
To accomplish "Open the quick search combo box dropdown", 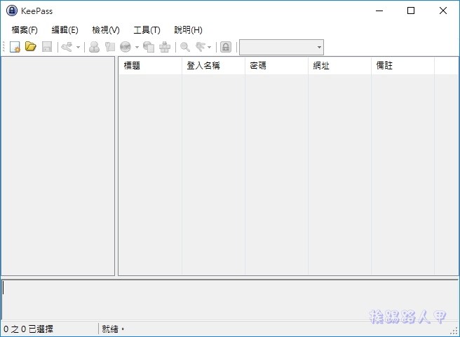I will tap(319, 47).
